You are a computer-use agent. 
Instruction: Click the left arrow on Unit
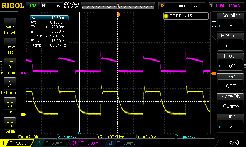(x=220, y=127)
